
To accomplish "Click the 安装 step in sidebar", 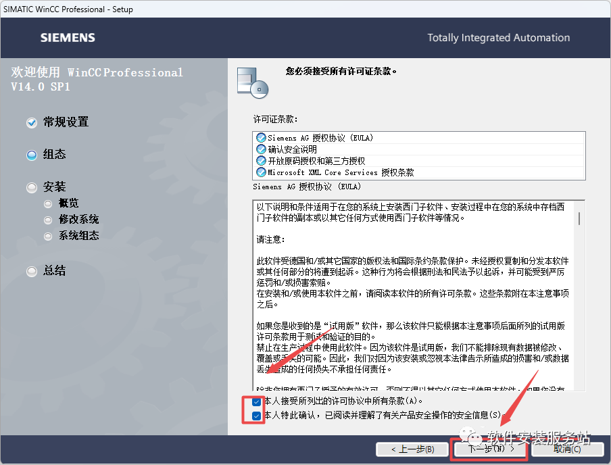I will pos(54,187).
